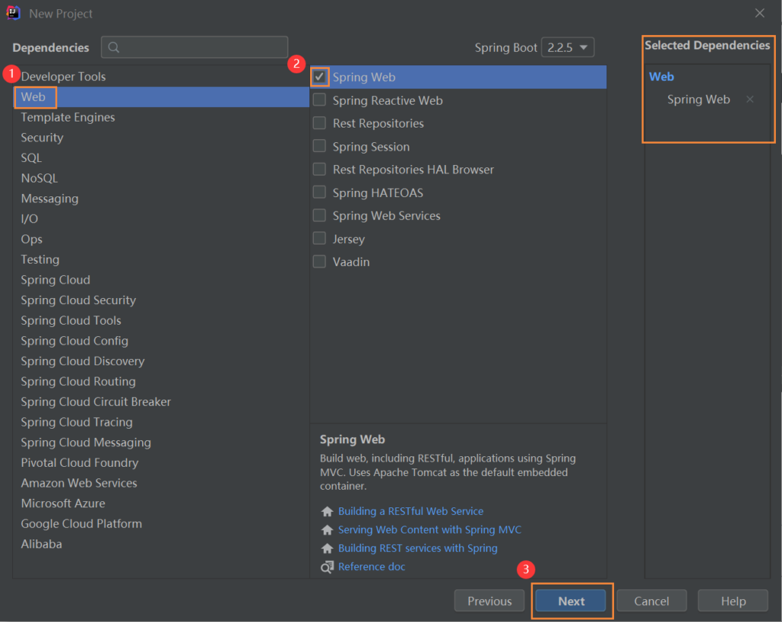
Task: Select Spring Cloud Circuit Breaker category
Action: 161,402
